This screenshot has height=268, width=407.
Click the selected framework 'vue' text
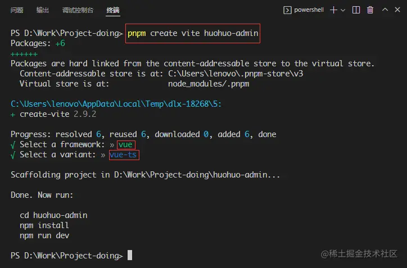pyautogui.click(x=125, y=144)
